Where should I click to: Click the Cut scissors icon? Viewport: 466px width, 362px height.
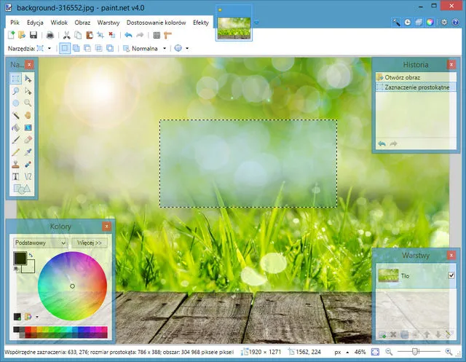66,35
